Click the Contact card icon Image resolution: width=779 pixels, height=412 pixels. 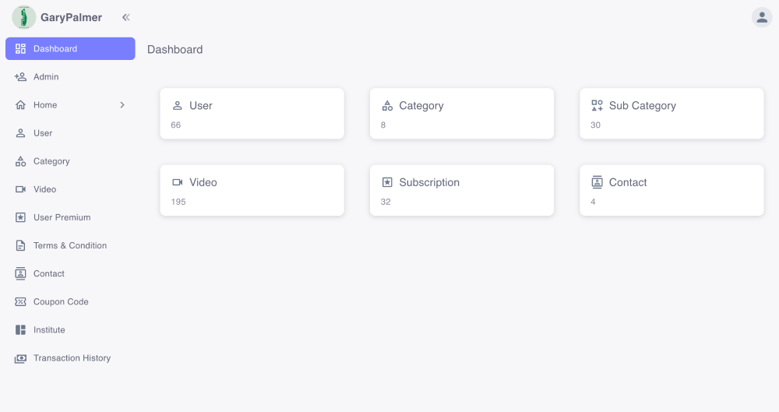tap(597, 182)
